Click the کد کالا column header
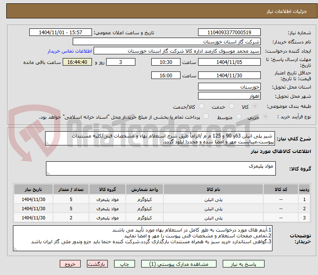The width and height of the screenshot is (318, 275). pos(281,189)
